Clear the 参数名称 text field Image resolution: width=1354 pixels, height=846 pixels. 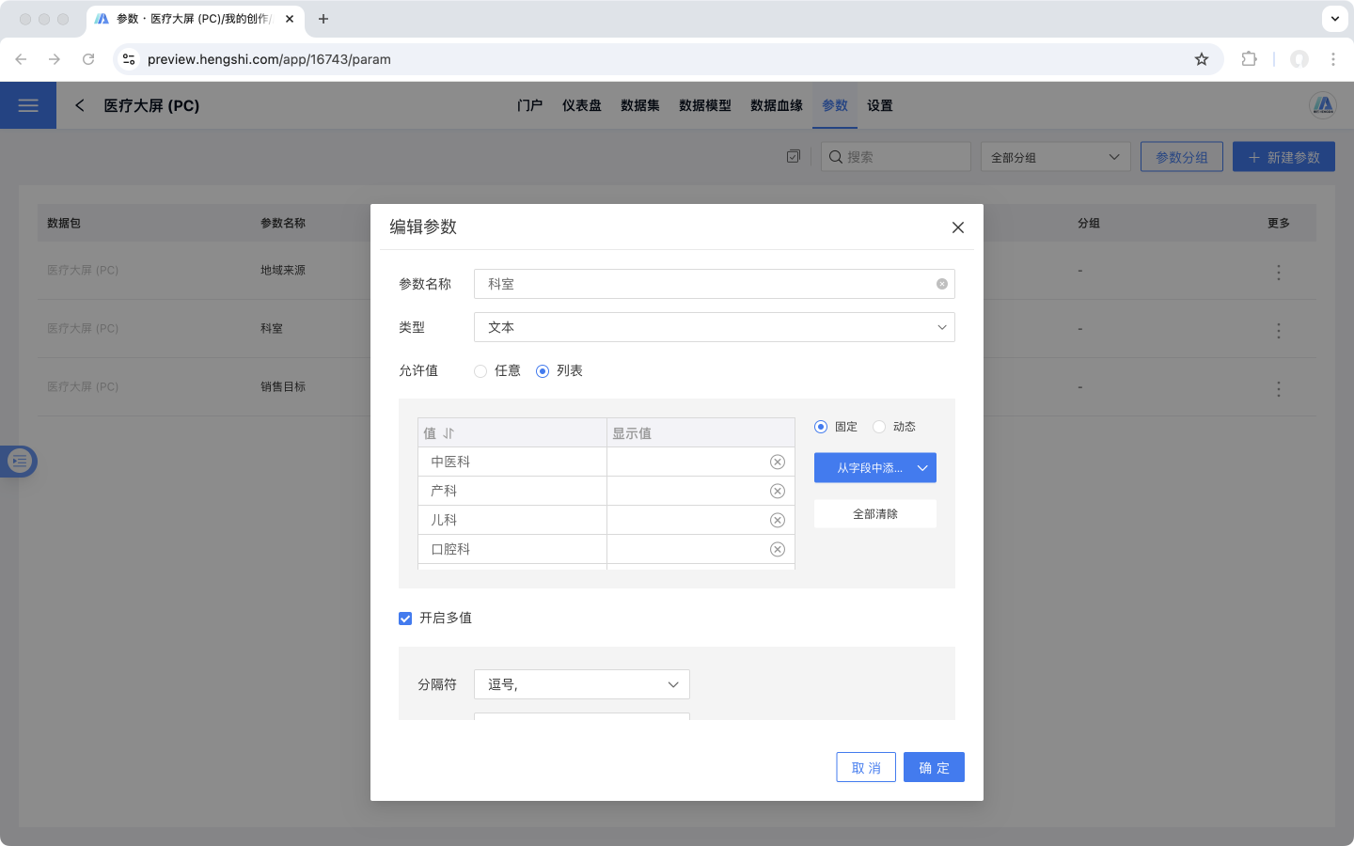pos(941,284)
